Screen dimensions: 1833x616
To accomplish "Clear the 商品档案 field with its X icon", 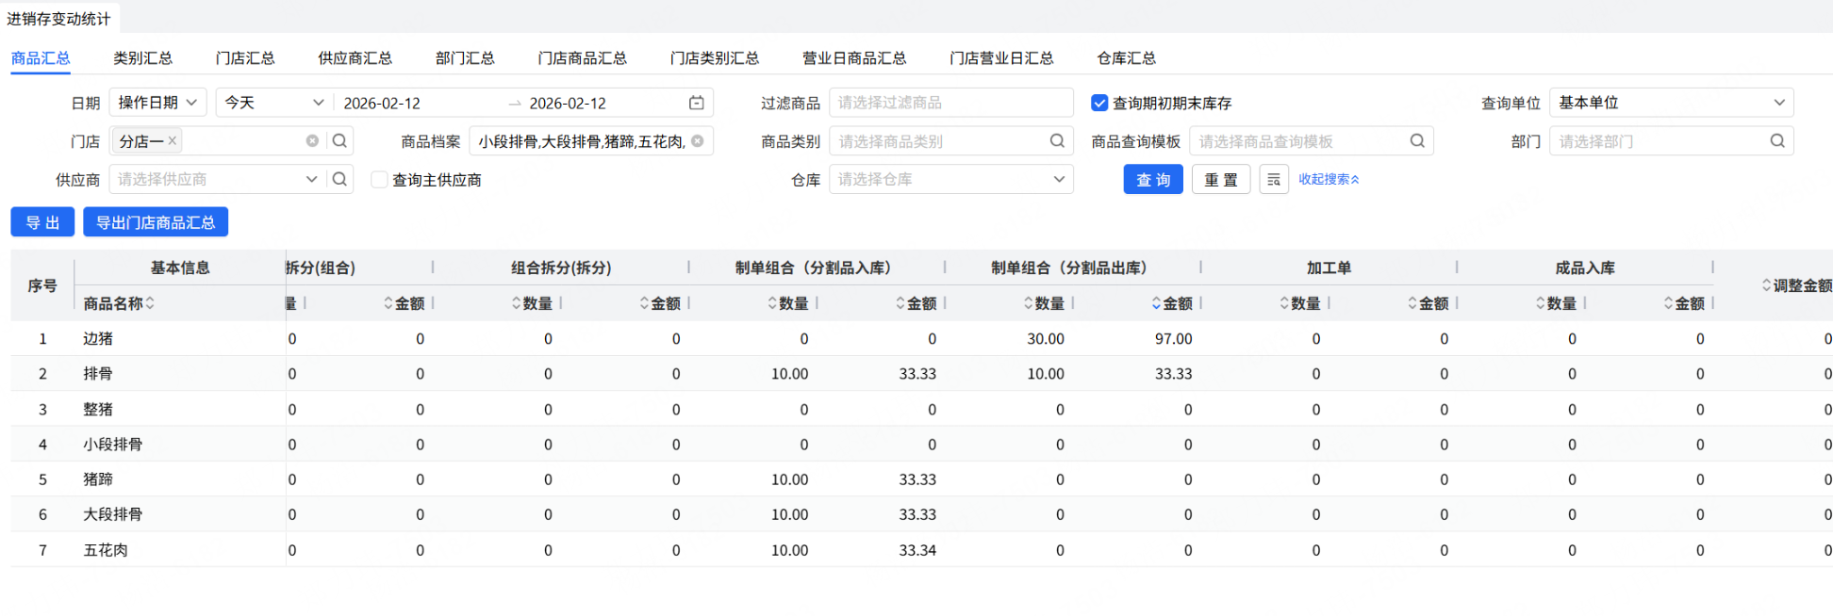I will [x=698, y=141].
